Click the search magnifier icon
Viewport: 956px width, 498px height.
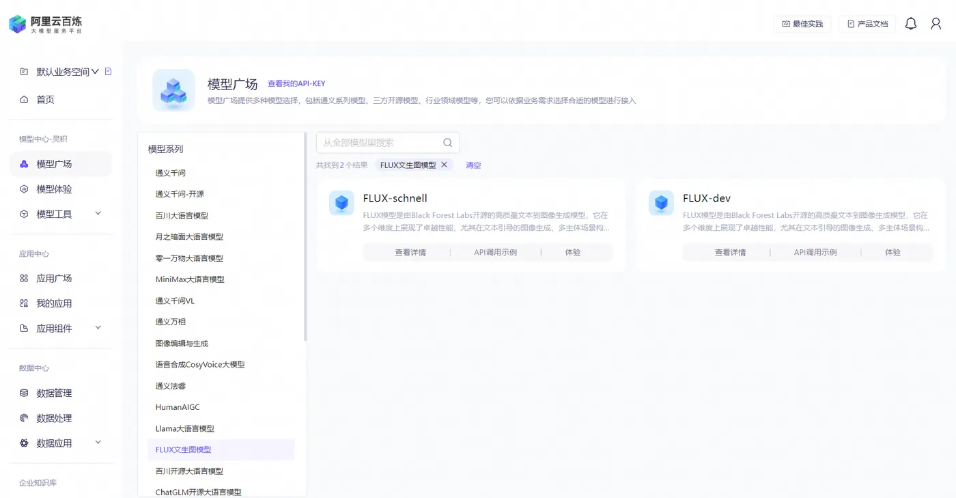[448, 143]
